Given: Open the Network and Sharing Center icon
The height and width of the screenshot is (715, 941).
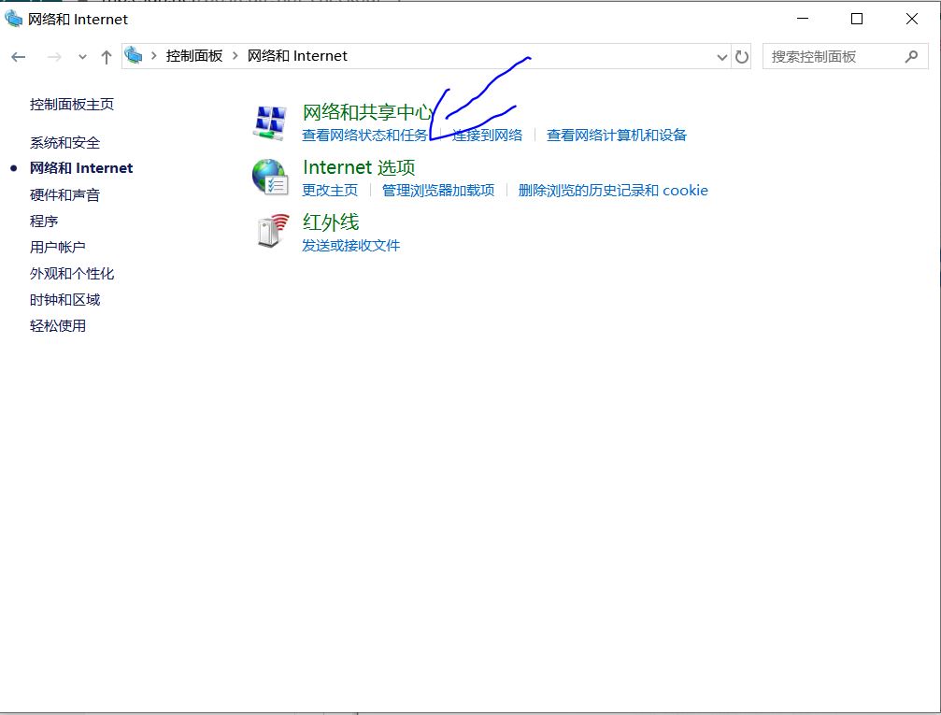Looking at the screenshot, I should 270,122.
